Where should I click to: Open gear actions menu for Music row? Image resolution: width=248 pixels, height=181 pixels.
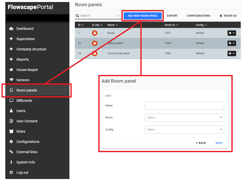[x=232, y=33]
